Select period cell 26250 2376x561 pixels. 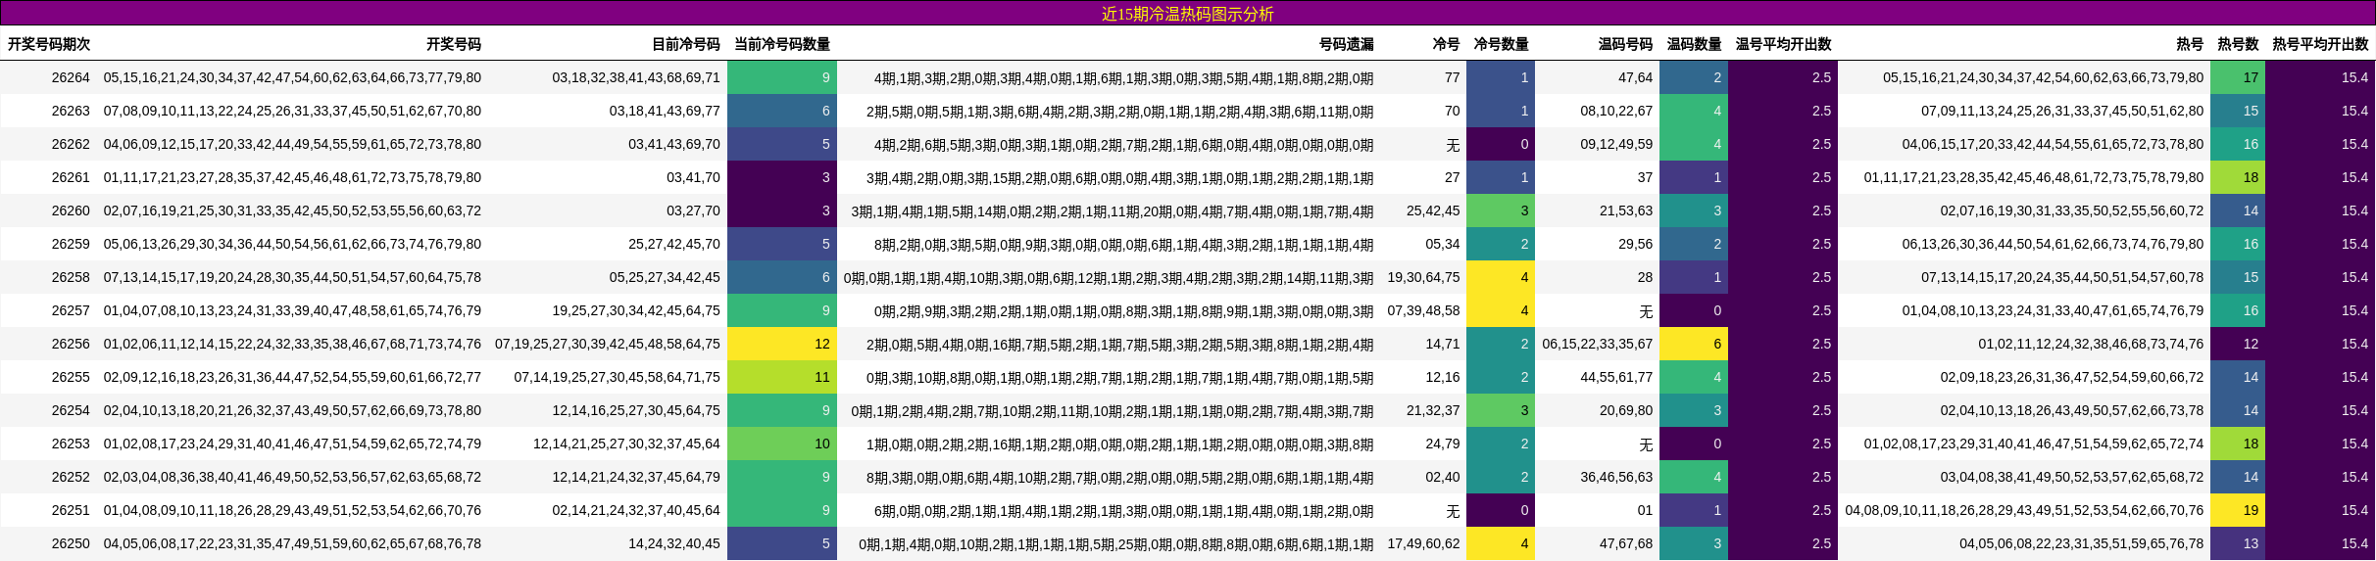71,543
